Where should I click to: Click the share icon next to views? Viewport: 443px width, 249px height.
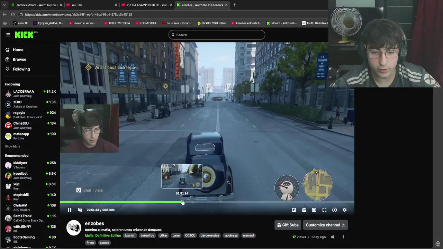click(x=332, y=237)
